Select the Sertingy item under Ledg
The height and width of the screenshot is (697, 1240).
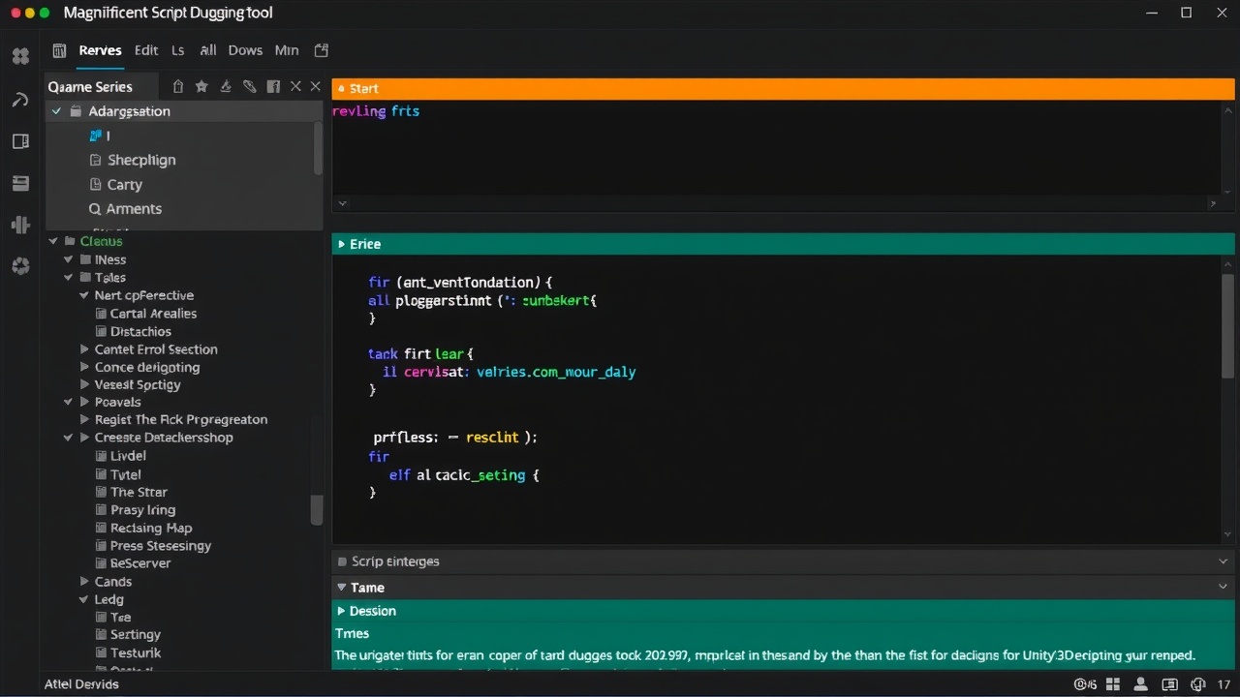pos(136,635)
